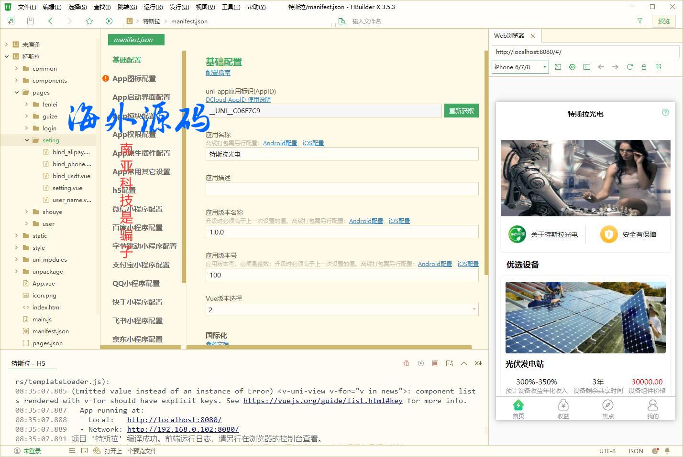Click the 重新获取 button for AppID
This screenshot has width=683, height=457.
tap(461, 110)
